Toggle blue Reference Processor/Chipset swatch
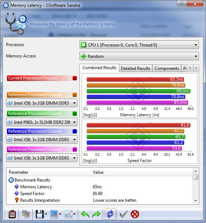This screenshot has width=206, height=223. 75,131
